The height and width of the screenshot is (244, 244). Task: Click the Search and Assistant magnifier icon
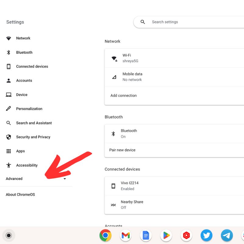click(x=9, y=123)
